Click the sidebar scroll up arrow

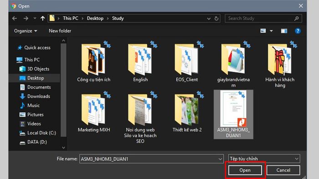pyautogui.click(x=63, y=41)
